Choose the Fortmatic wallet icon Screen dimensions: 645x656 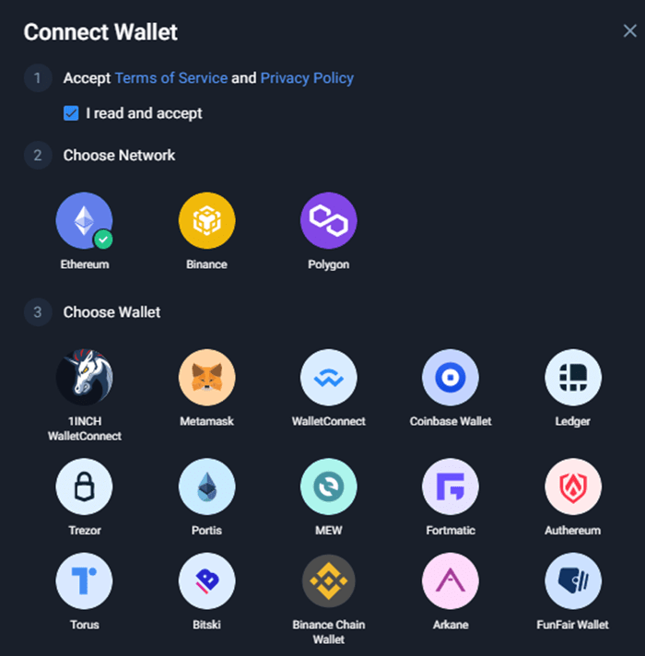pyautogui.click(x=451, y=486)
